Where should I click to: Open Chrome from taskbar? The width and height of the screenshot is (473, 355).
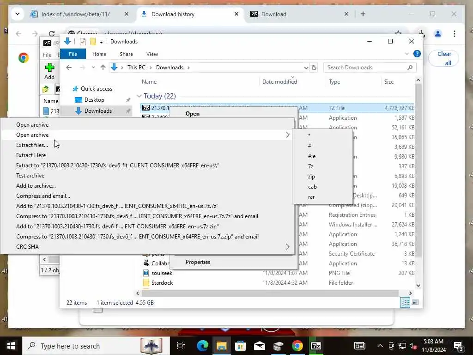pos(297,346)
